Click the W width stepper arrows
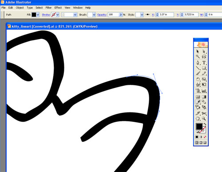 point(206,15)
